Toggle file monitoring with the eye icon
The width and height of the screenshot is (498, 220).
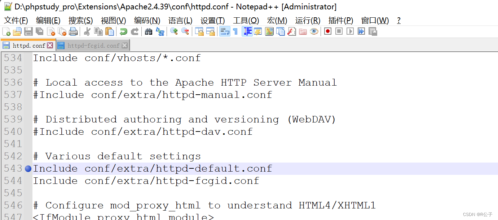(x=314, y=31)
